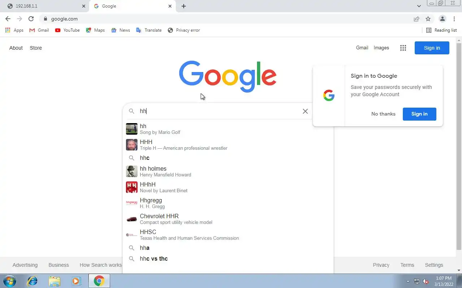Open the Gmail link in page header

point(362,48)
